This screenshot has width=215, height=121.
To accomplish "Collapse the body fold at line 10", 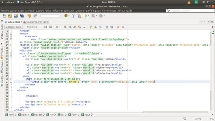I will click(x=11, y=34).
